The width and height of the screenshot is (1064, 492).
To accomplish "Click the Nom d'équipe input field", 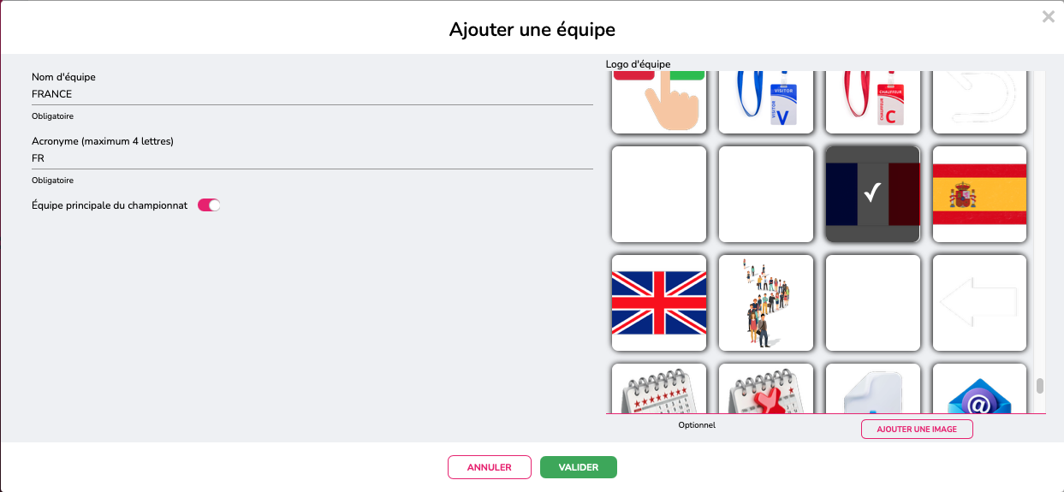I will [x=312, y=94].
